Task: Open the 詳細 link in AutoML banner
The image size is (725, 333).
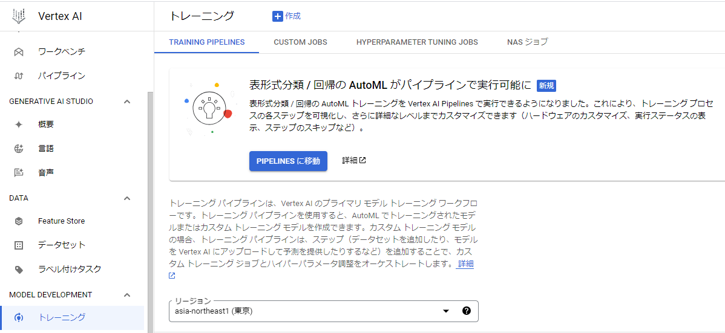Action: [354, 161]
